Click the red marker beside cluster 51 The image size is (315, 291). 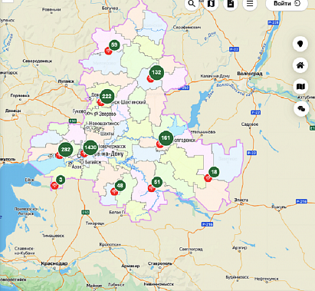click(x=152, y=189)
